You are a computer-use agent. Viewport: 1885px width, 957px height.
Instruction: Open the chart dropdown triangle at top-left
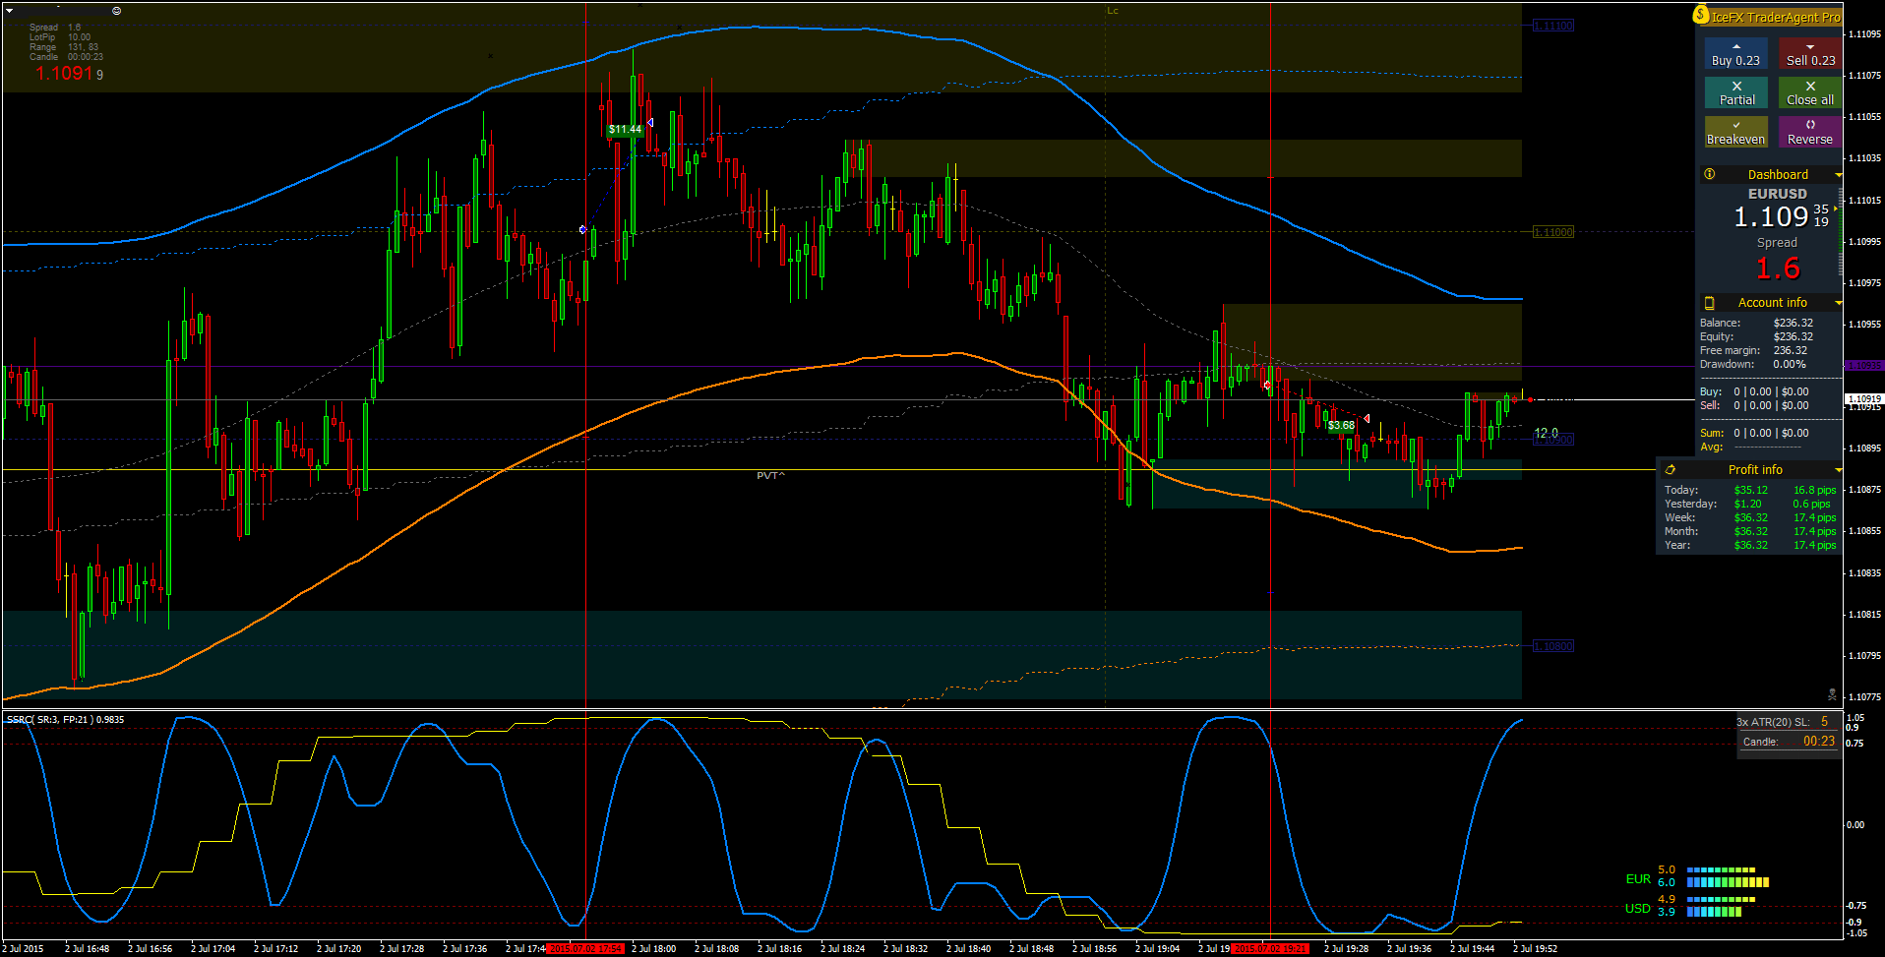tap(9, 11)
